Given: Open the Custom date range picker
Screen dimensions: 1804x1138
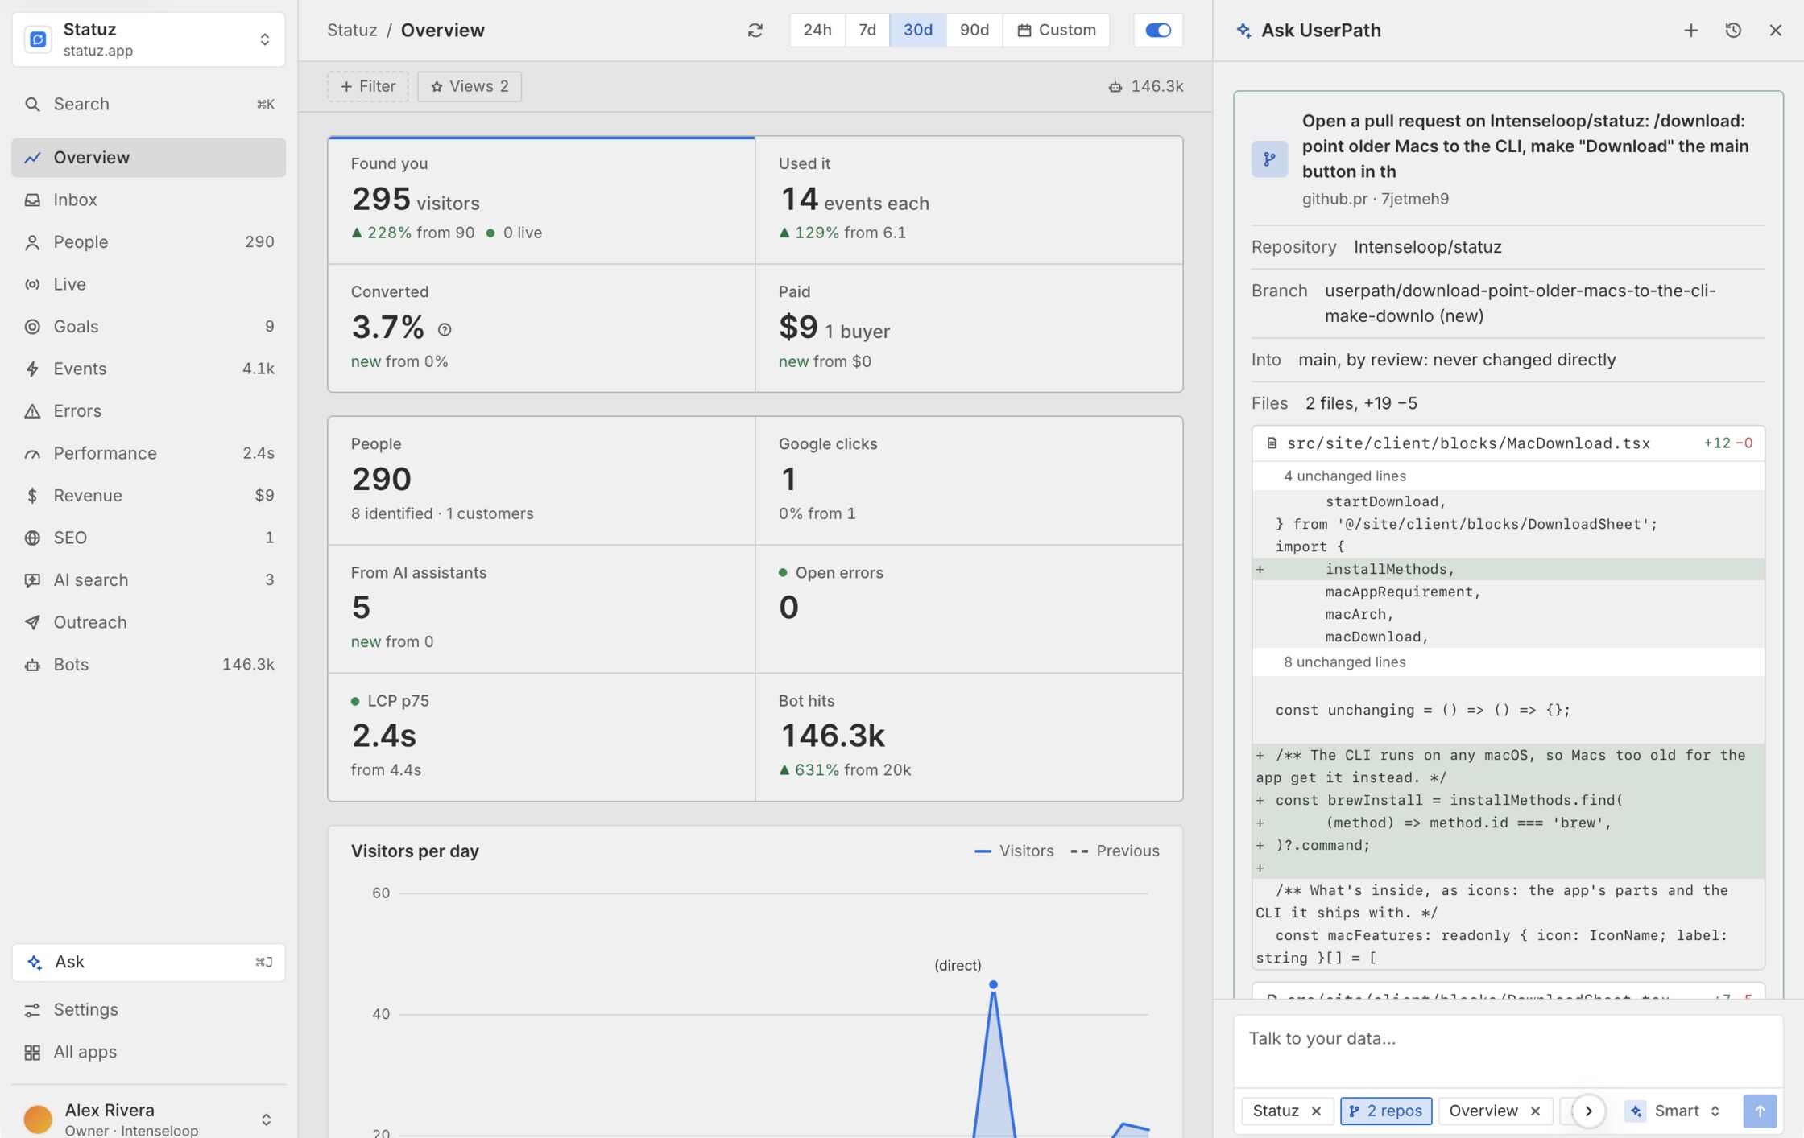Looking at the screenshot, I should click(1056, 31).
